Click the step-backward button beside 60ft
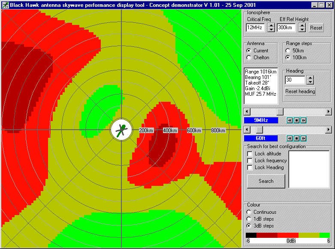 pos(290,138)
